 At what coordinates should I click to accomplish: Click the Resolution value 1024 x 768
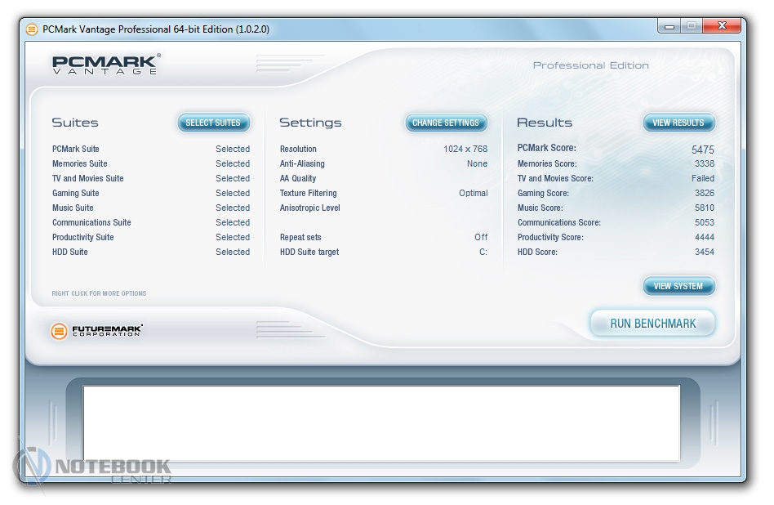click(x=465, y=149)
